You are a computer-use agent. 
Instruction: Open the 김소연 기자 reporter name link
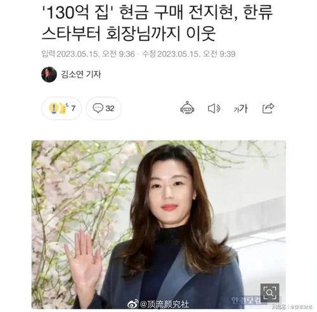(x=81, y=74)
